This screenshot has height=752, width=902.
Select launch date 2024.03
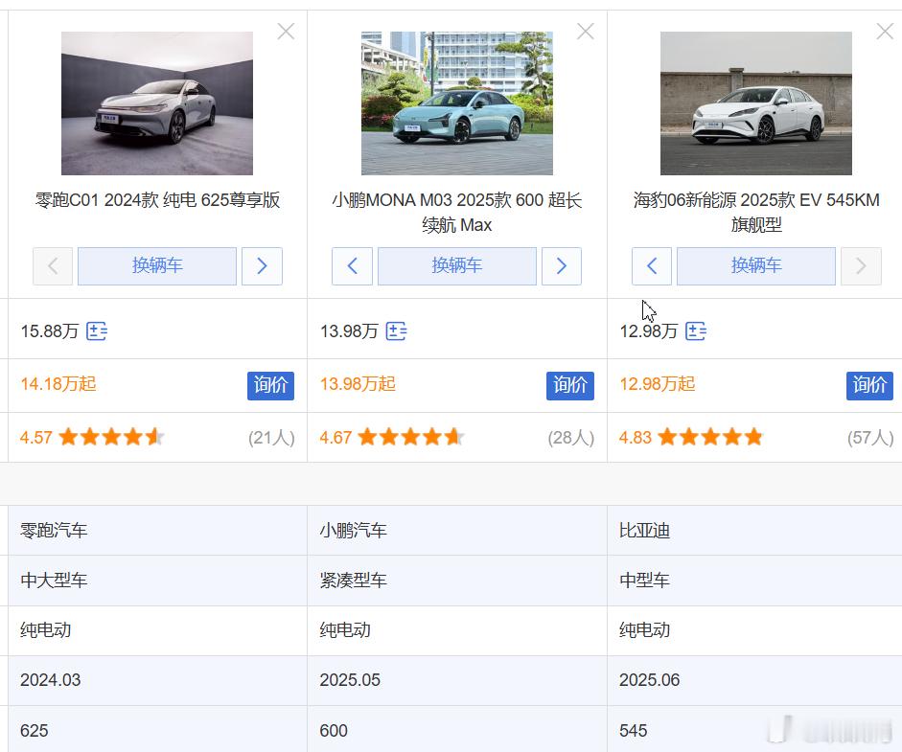51,680
